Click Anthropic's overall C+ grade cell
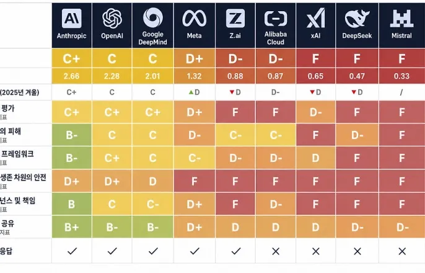The height and width of the screenshot is (273, 425). [72, 58]
